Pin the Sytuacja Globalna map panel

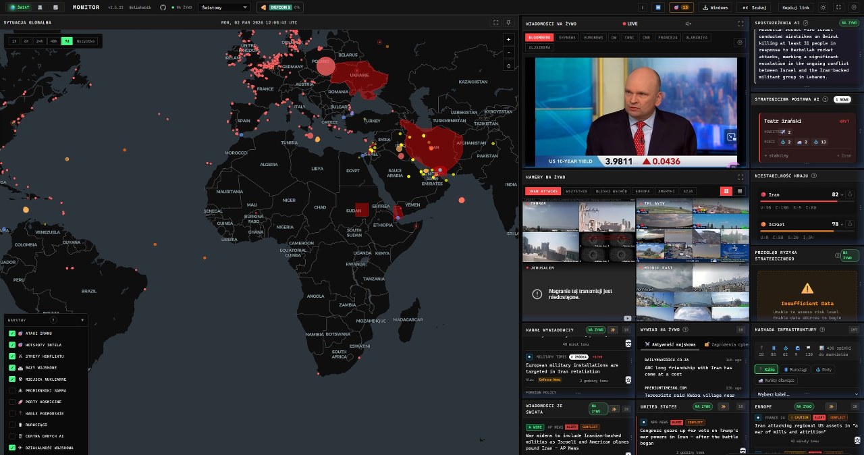tap(509, 22)
